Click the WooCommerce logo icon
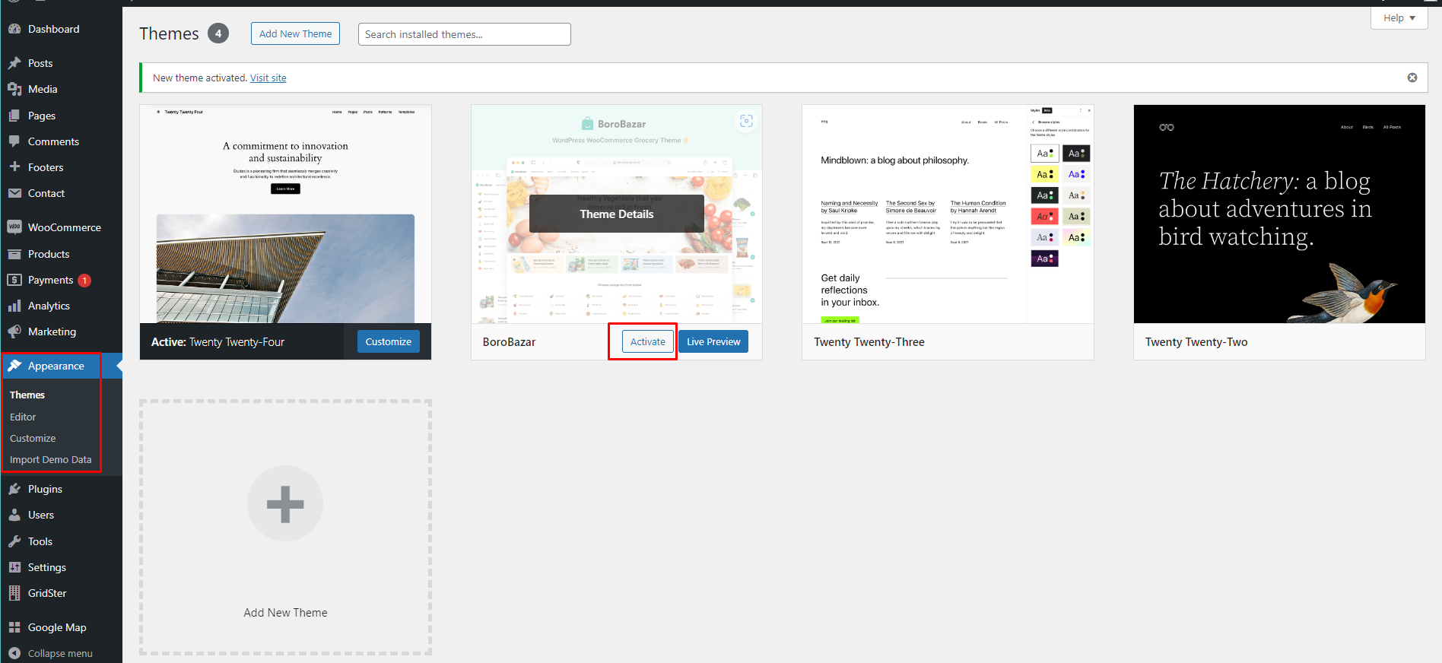Viewport: 1442px width, 663px height. tap(14, 227)
